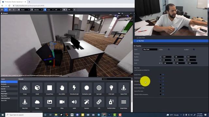Select the rotate tool in toolbar

(10, 10)
